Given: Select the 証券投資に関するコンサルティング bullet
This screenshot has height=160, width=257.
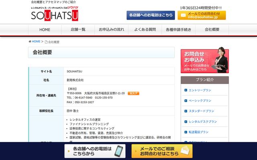Looking at the screenshot, I should (x=92, y=128).
